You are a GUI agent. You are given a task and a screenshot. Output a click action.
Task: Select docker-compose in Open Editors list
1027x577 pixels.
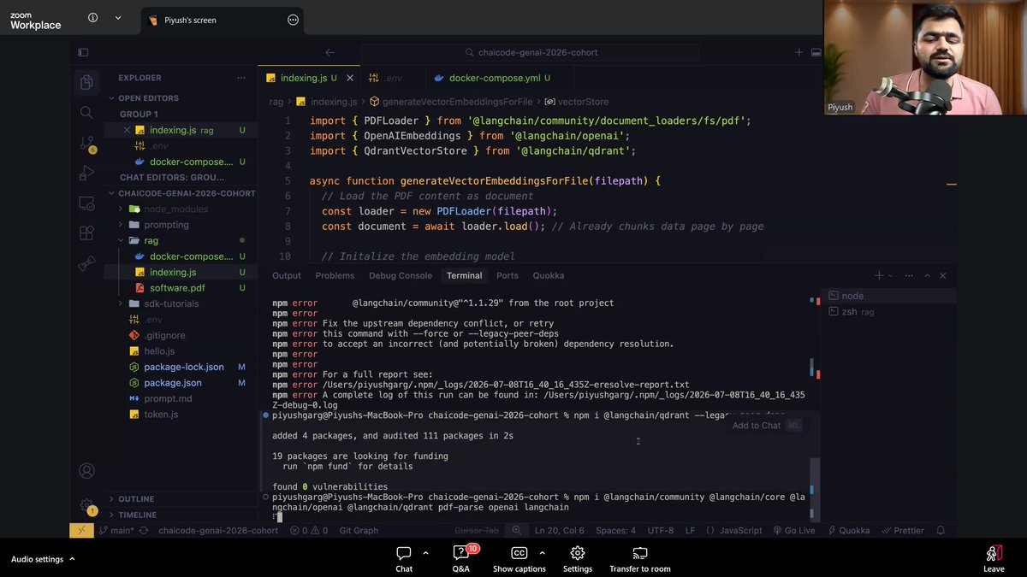(192, 162)
